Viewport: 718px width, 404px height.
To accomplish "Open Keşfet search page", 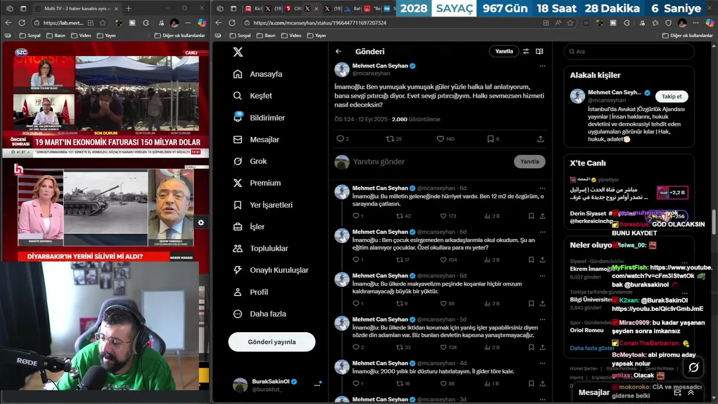I will [253, 96].
